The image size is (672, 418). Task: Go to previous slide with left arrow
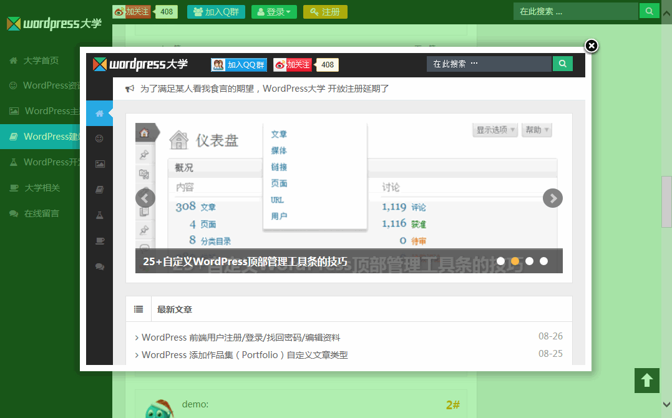click(x=145, y=198)
